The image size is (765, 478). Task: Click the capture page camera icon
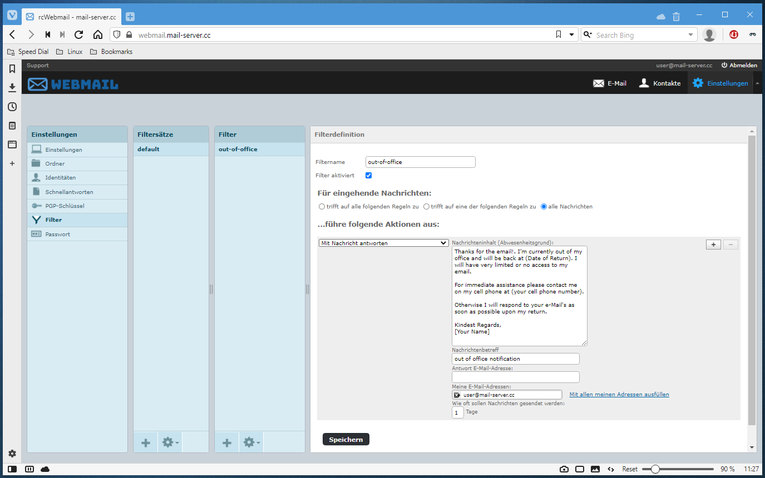(564, 469)
